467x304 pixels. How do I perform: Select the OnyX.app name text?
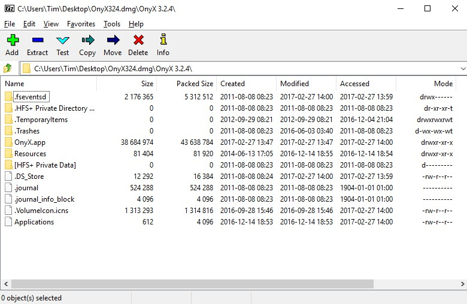(30, 142)
